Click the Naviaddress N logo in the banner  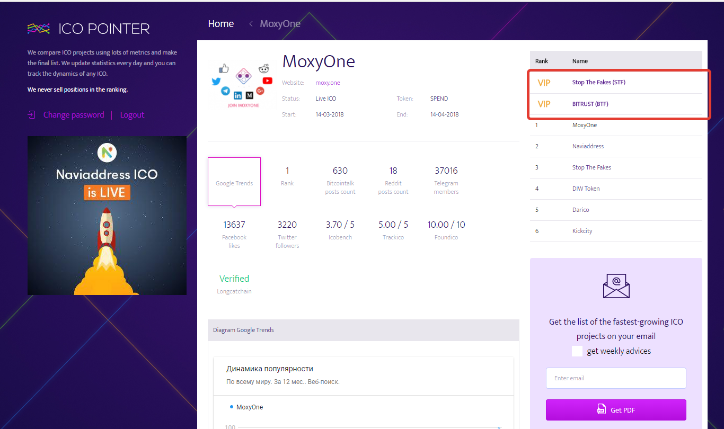point(107,153)
